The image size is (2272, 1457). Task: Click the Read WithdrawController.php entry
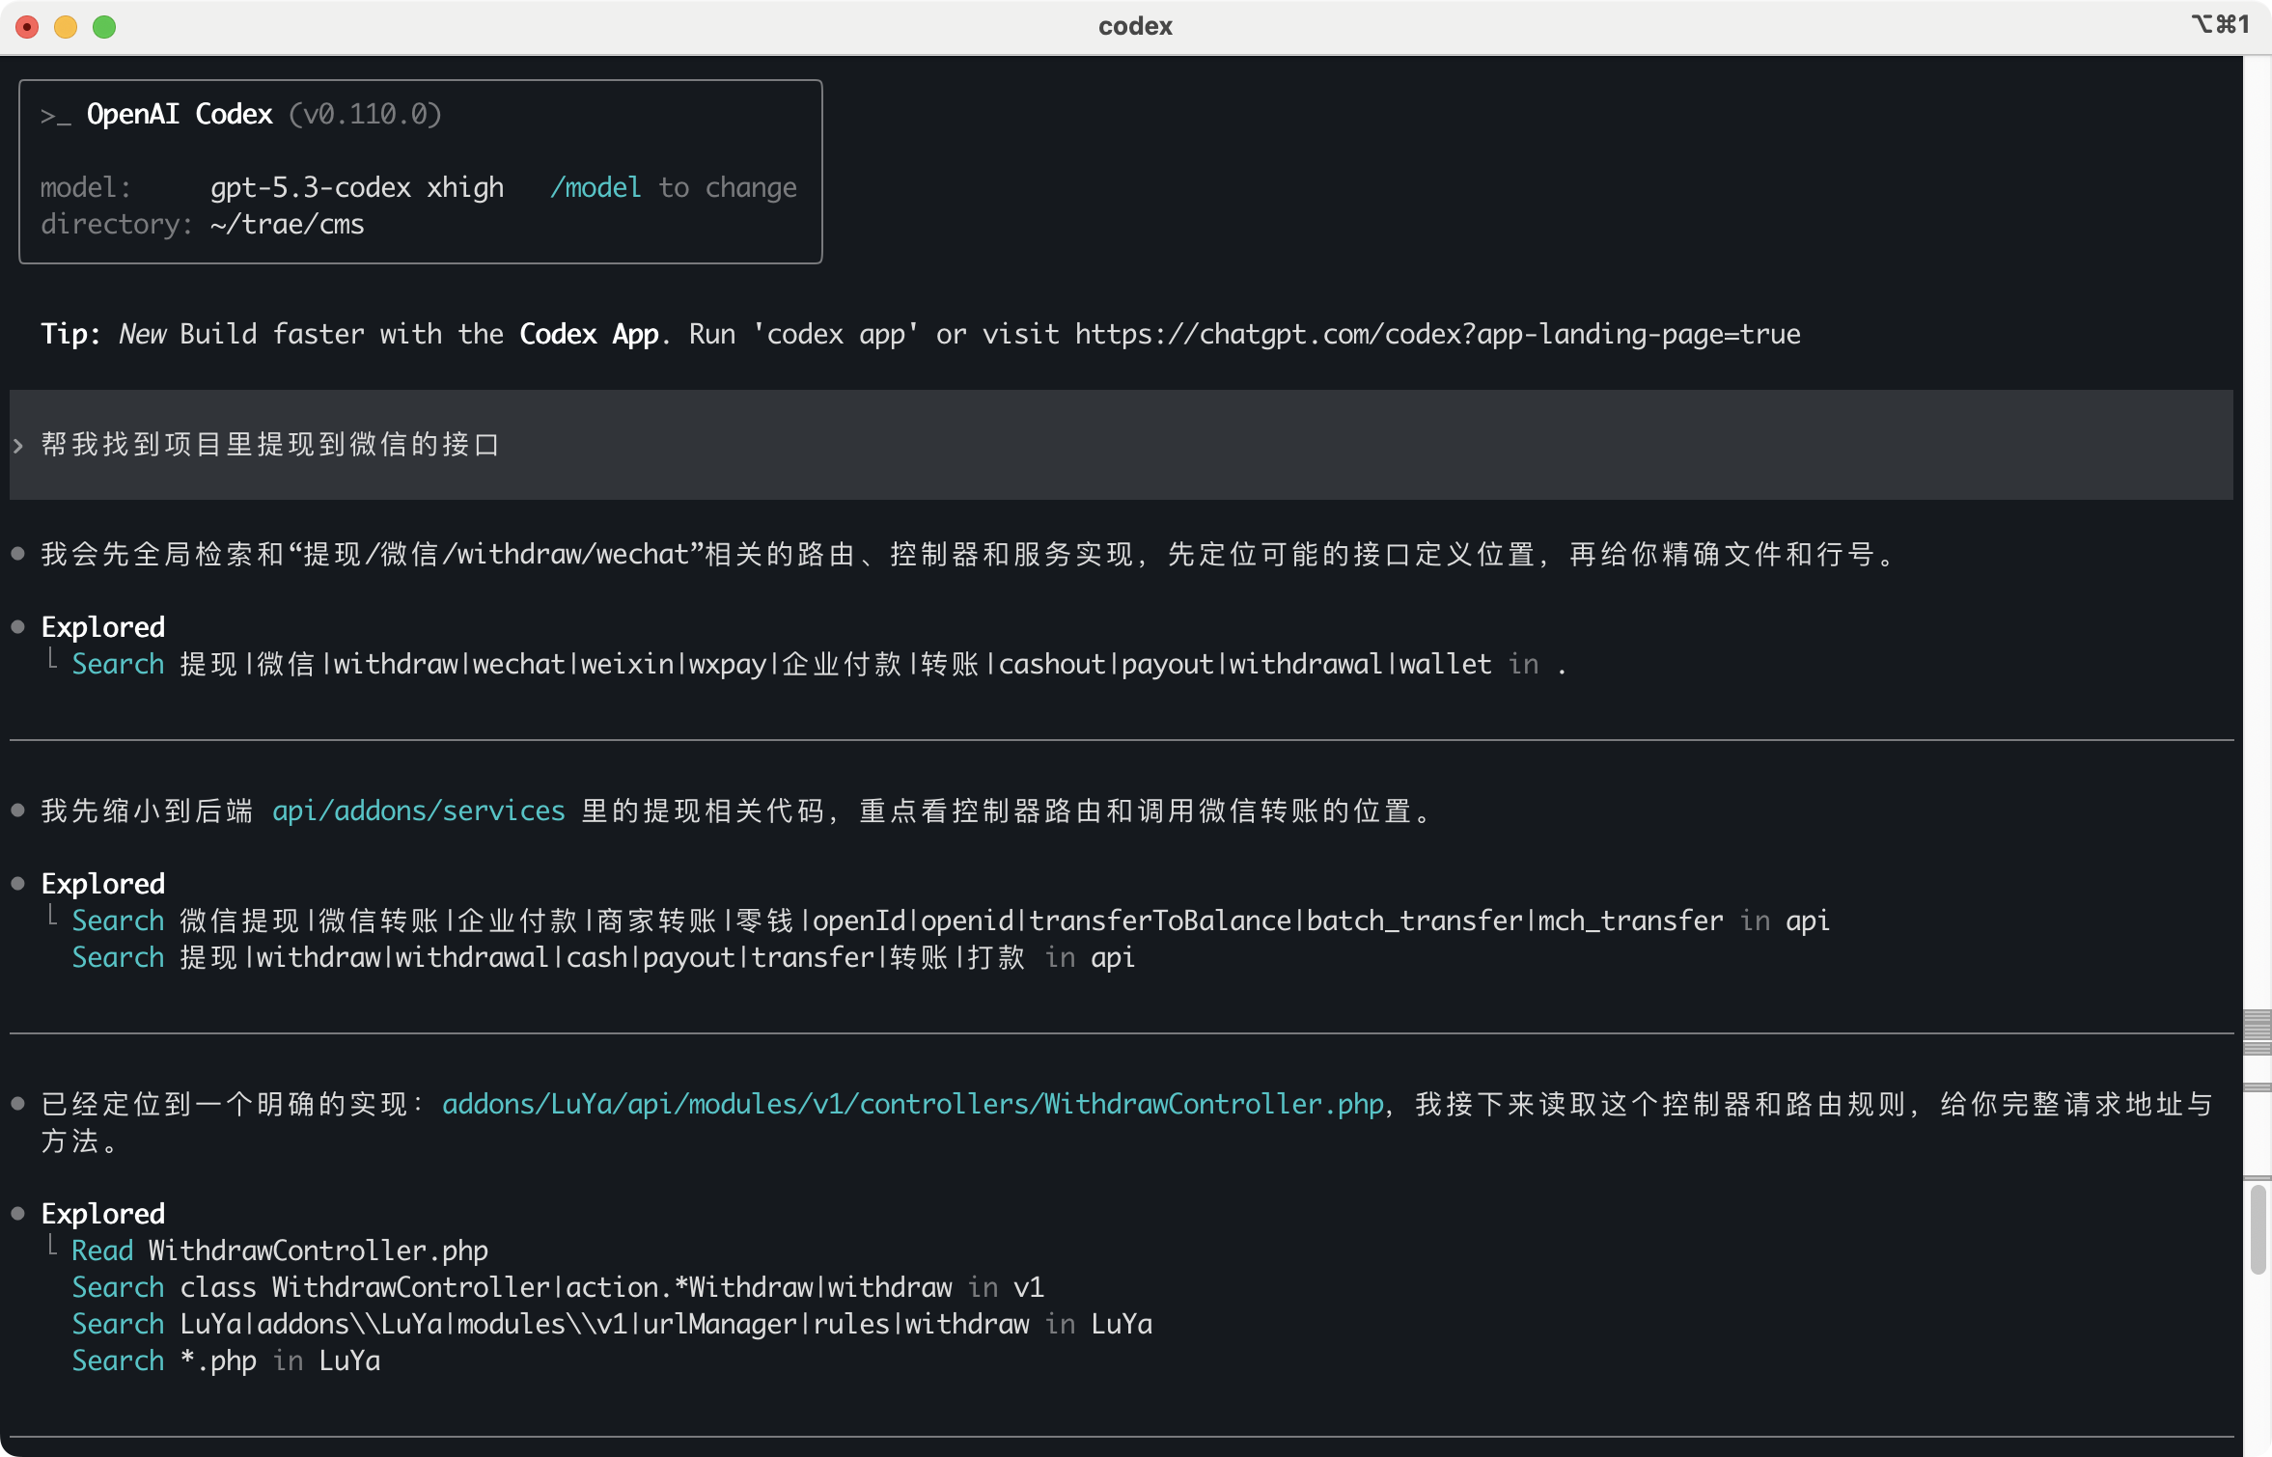[280, 1251]
